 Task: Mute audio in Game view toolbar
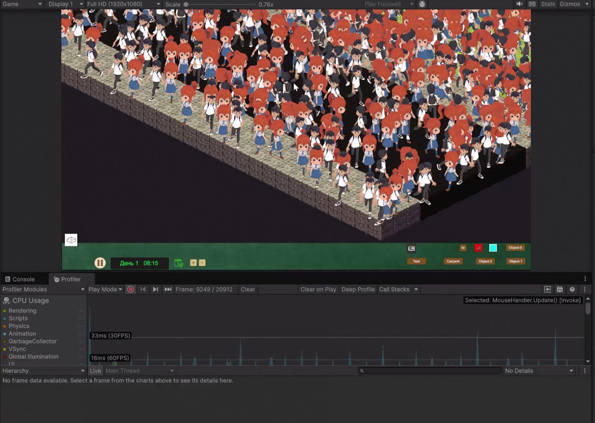[x=519, y=4]
